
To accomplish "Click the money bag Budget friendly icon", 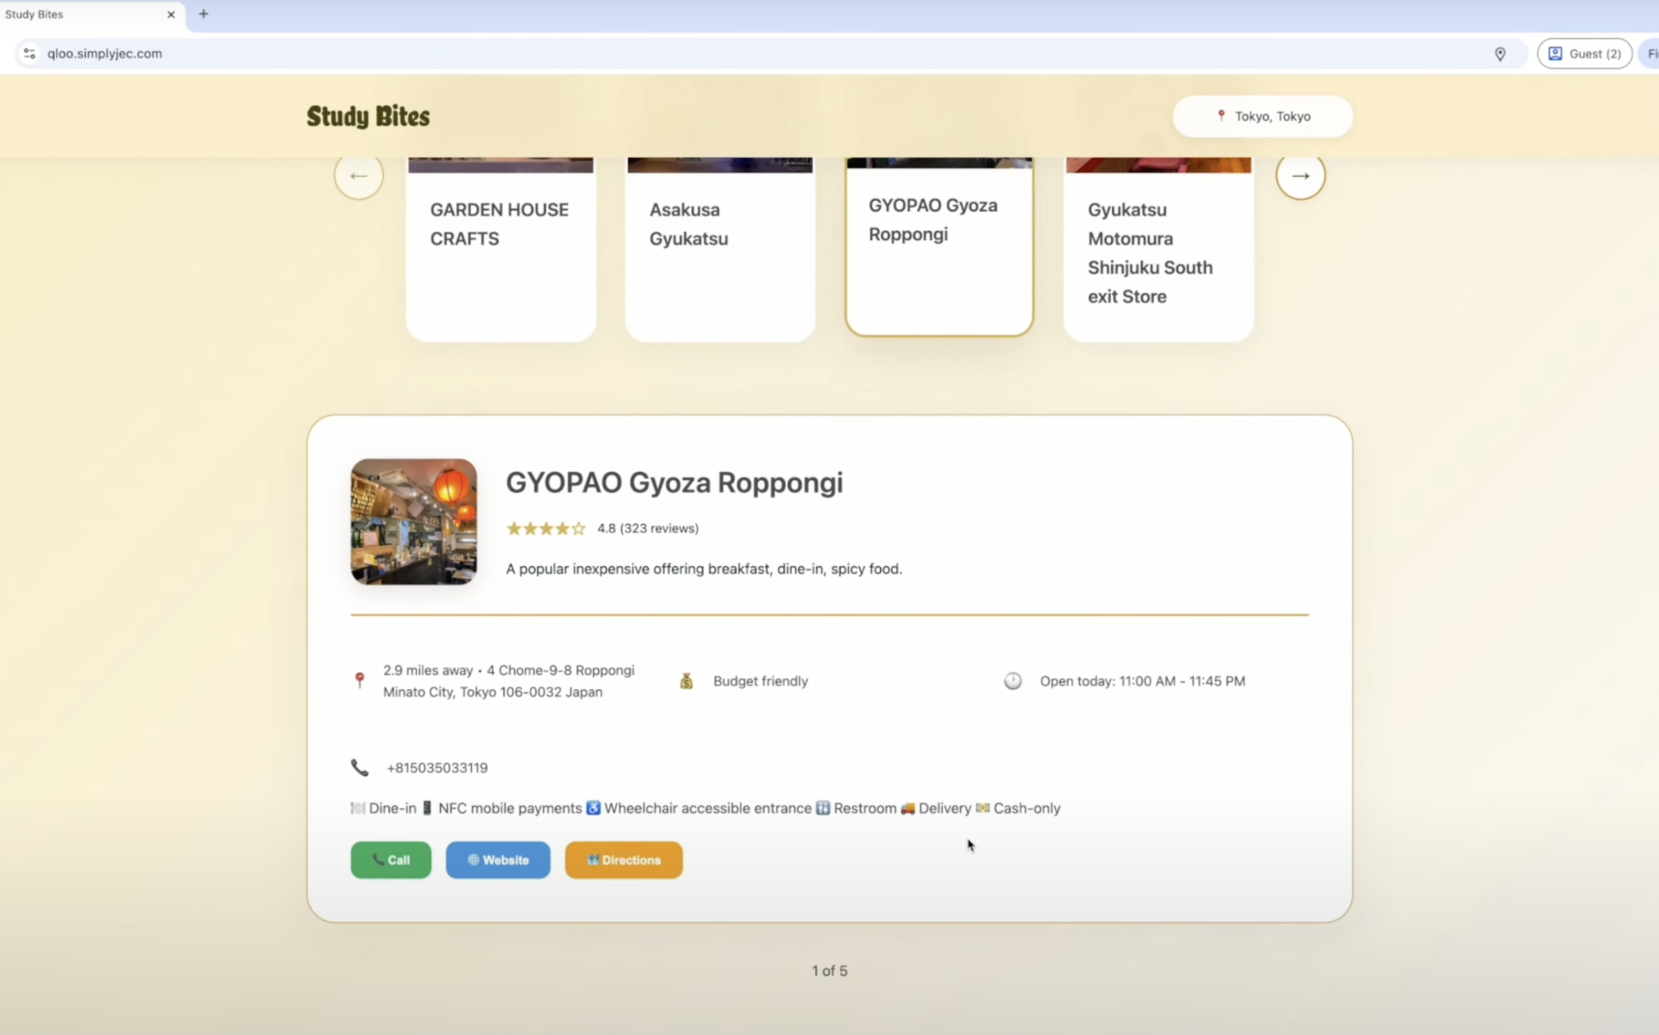I will click(686, 681).
